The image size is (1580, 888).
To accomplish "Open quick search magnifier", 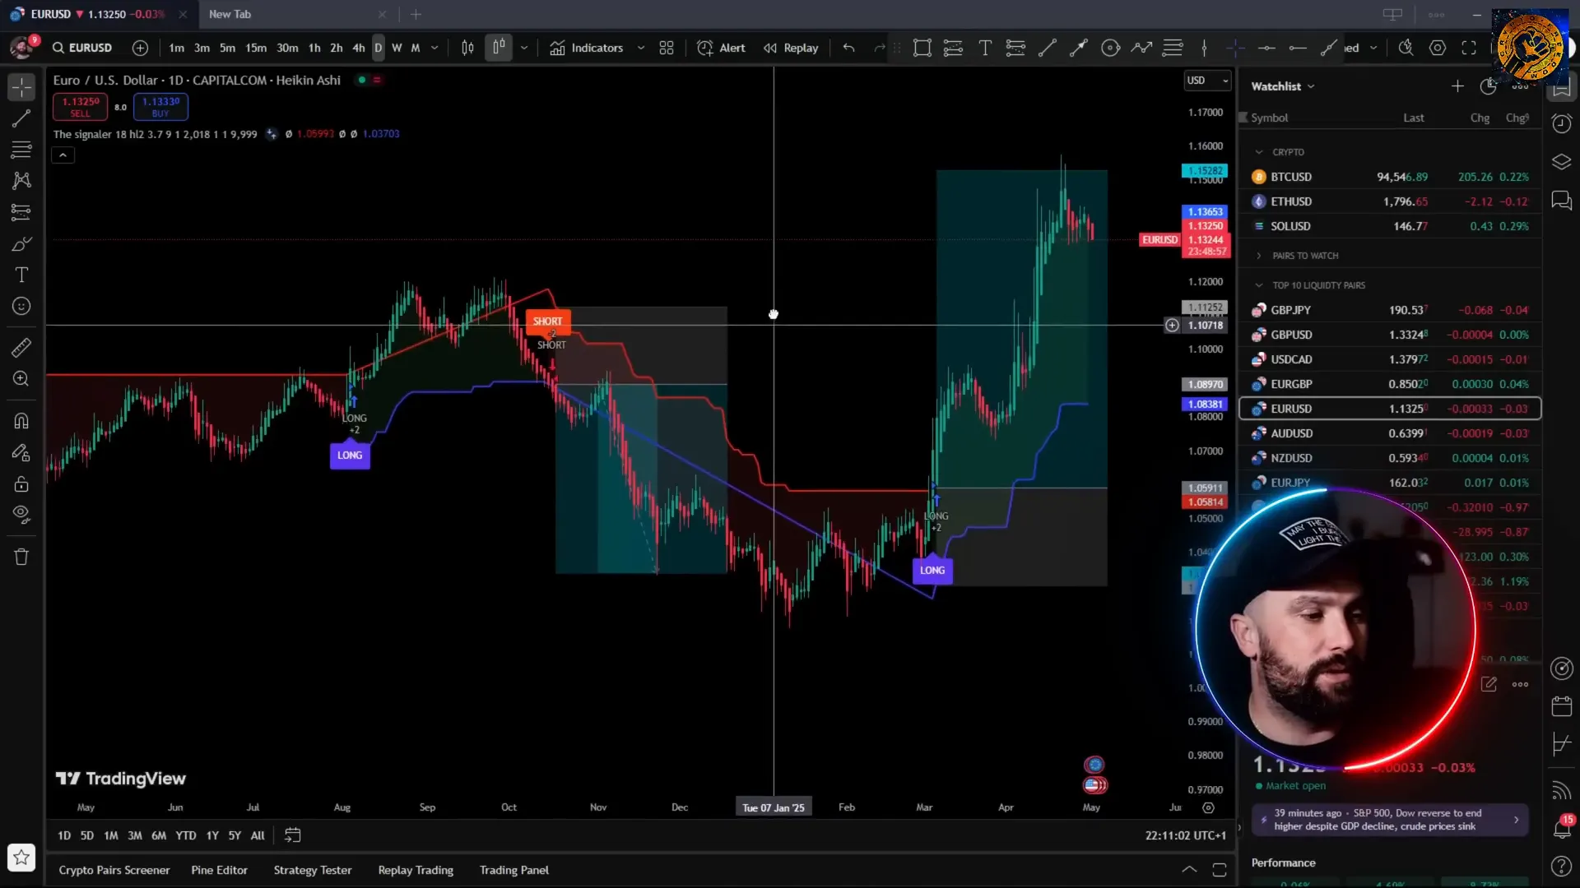I will (1406, 48).
